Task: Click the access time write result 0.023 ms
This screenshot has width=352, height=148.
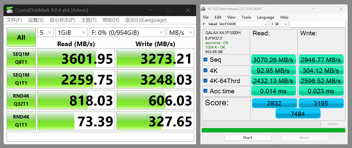Action: point(321,91)
